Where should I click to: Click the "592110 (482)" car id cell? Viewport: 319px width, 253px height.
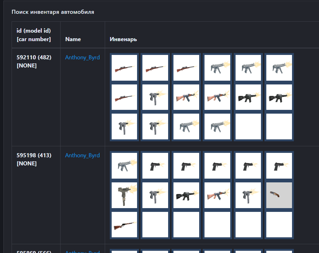tap(34, 57)
